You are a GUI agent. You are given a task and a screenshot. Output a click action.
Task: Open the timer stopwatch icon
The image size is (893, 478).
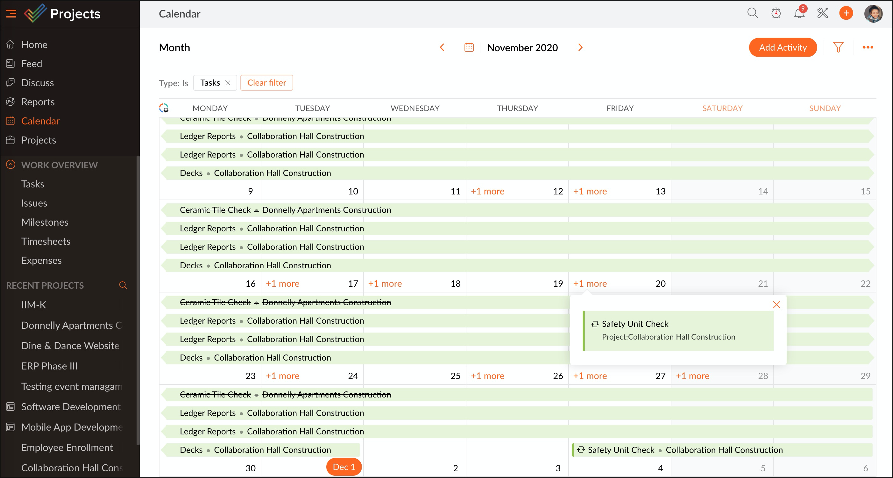(x=776, y=13)
